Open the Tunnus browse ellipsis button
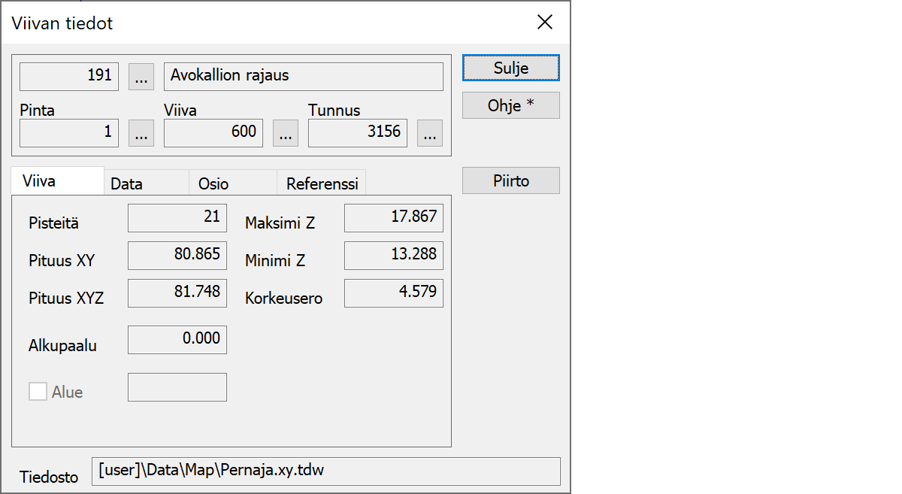Viewport: 902px width, 494px height. click(x=430, y=133)
